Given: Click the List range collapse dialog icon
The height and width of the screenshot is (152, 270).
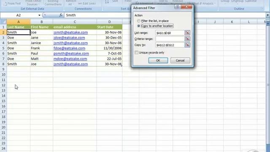Looking at the screenshot, I should [x=187, y=33].
